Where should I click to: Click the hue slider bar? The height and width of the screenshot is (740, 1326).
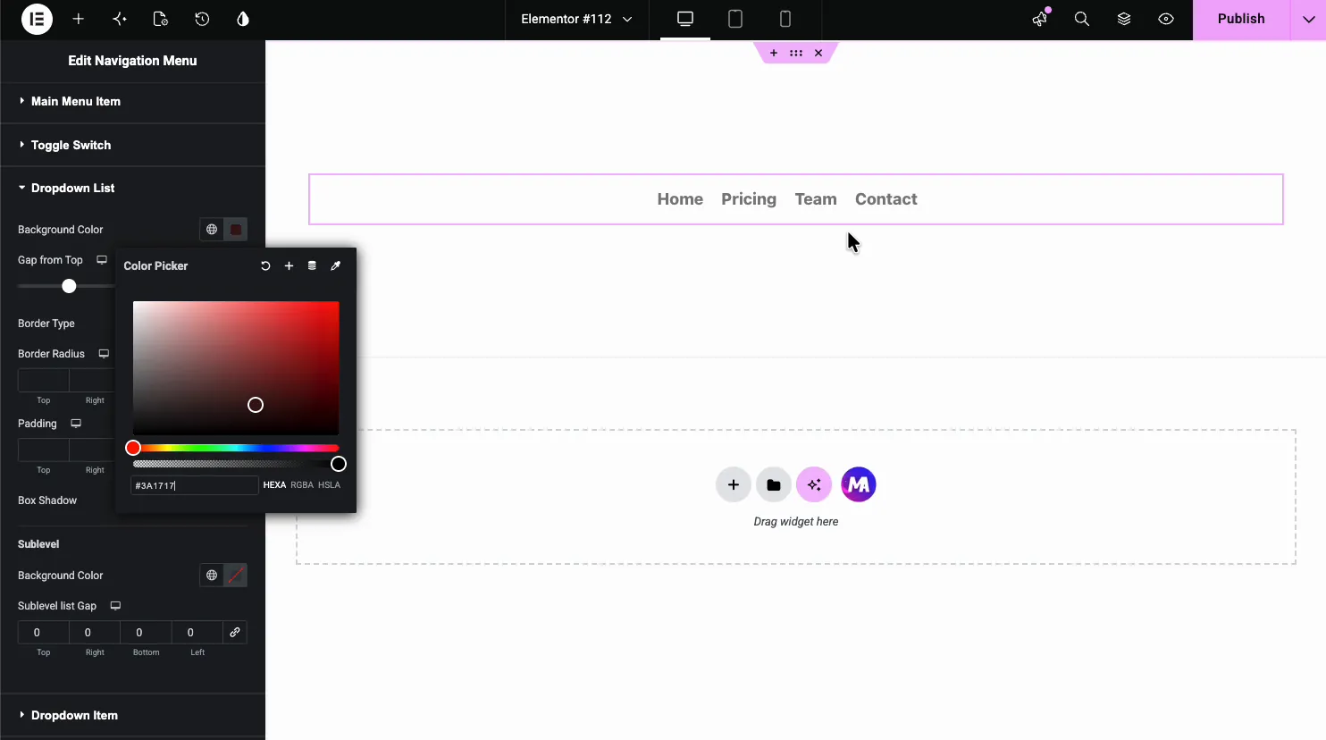click(x=236, y=448)
